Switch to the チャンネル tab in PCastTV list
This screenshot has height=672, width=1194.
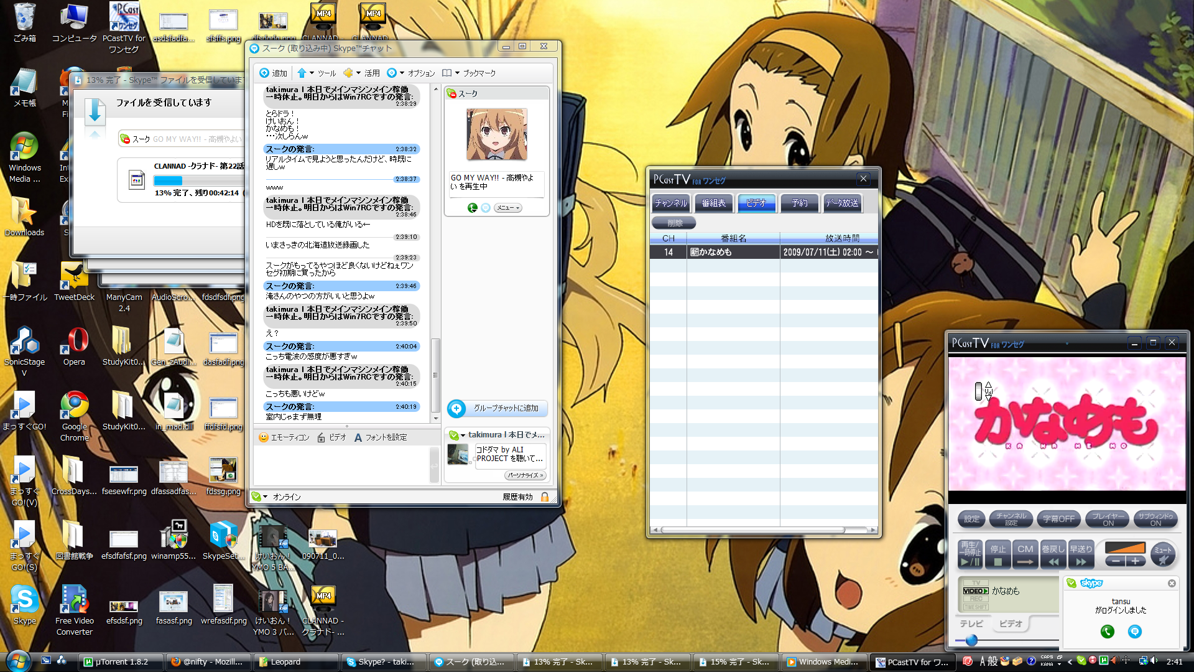click(671, 203)
